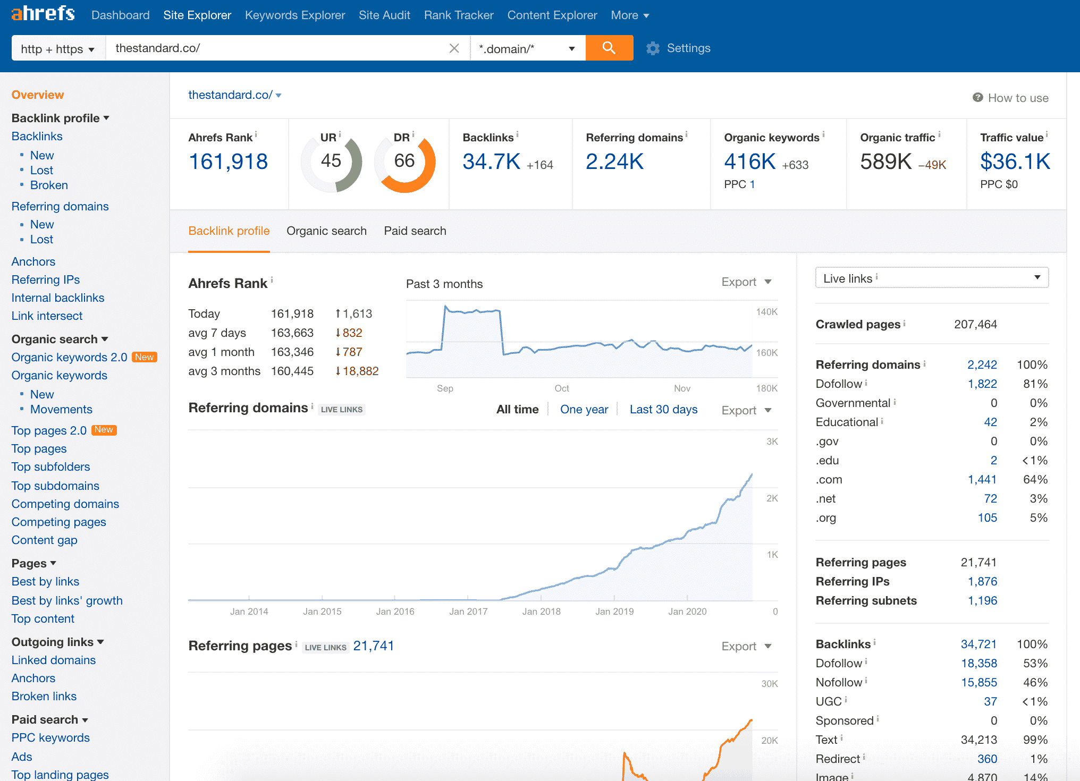Click the info icon beside UR
The height and width of the screenshot is (781, 1080).
click(340, 135)
